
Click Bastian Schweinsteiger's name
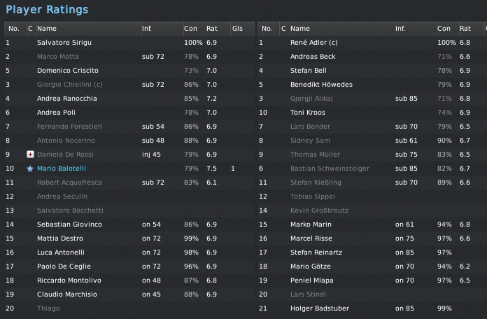tap(330, 169)
